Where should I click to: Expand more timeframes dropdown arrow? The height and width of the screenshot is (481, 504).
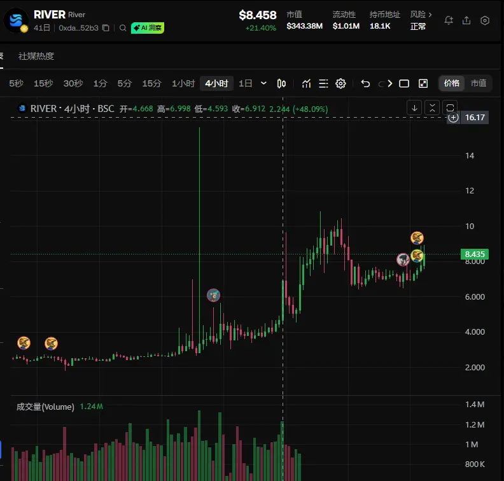tap(263, 83)
